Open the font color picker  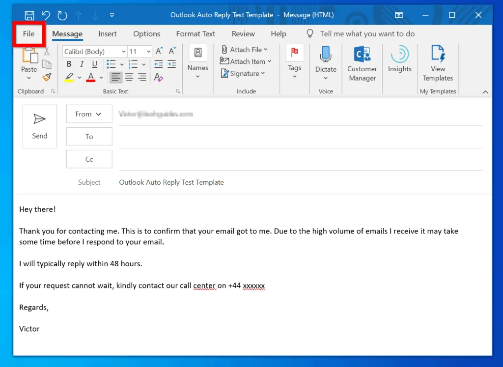[101, 77]
